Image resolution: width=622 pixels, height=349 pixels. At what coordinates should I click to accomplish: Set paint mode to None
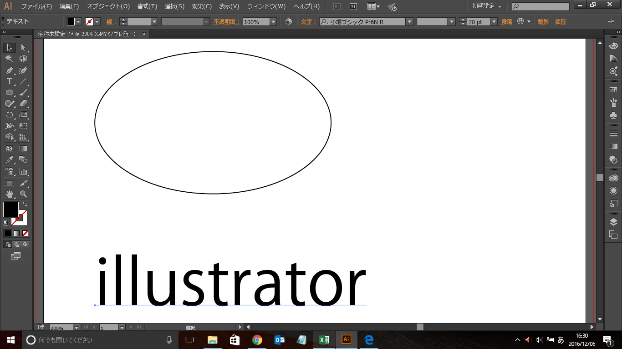coord(25,233)
